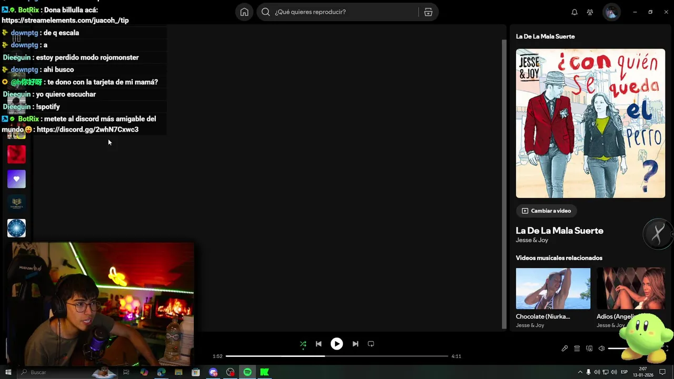Open OBS Studio from the taskbar

click(230, 372)
